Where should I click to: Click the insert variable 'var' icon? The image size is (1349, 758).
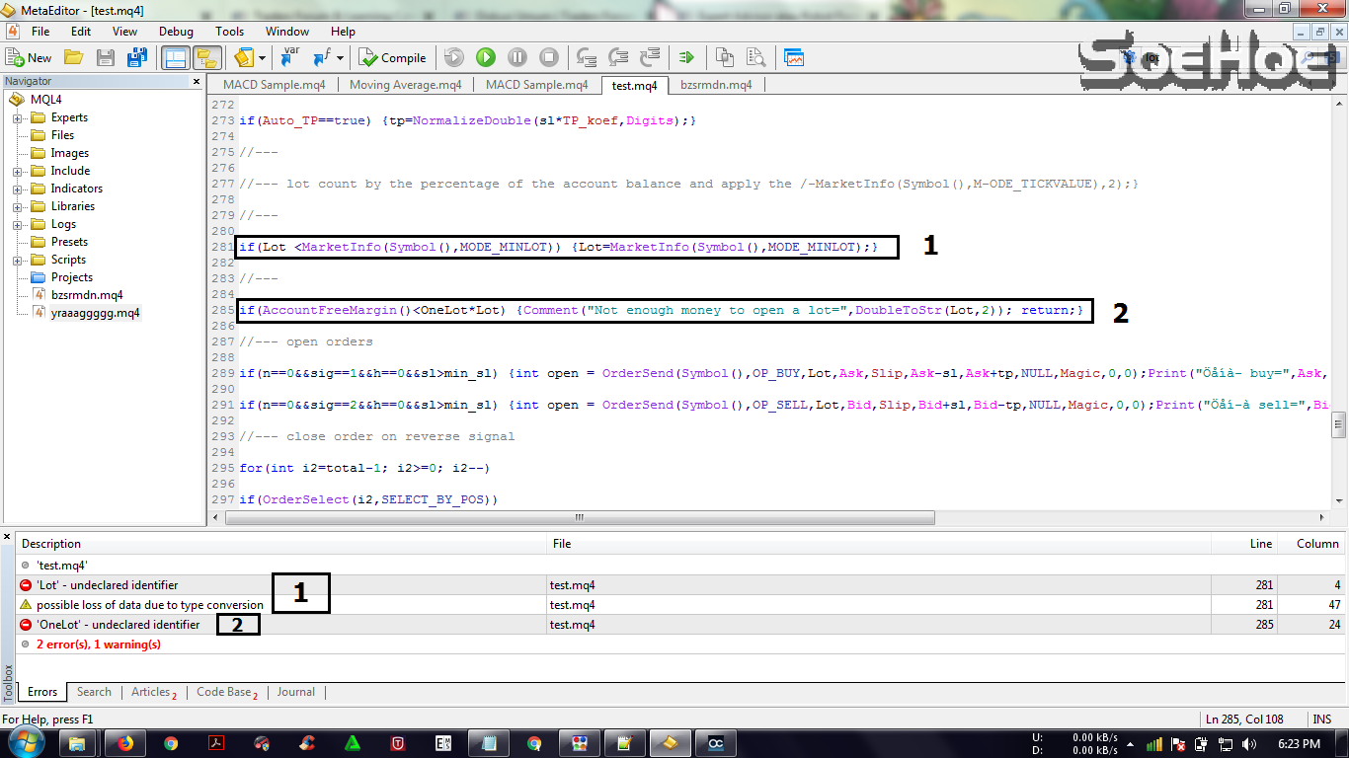tap(289, 58)
